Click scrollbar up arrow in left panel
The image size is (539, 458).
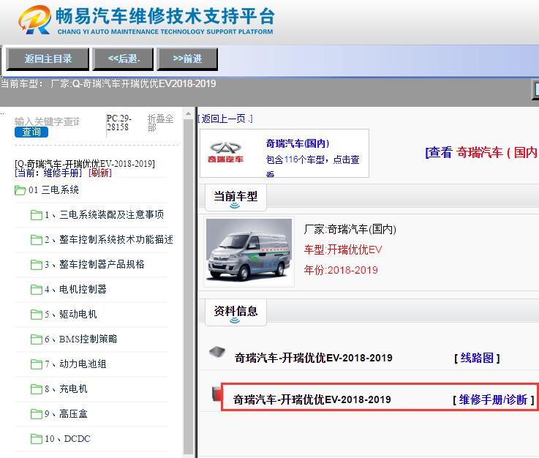[x=188, y=113]
